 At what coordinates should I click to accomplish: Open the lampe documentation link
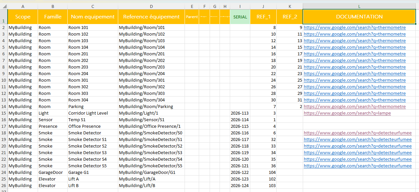tap(347, 113)
